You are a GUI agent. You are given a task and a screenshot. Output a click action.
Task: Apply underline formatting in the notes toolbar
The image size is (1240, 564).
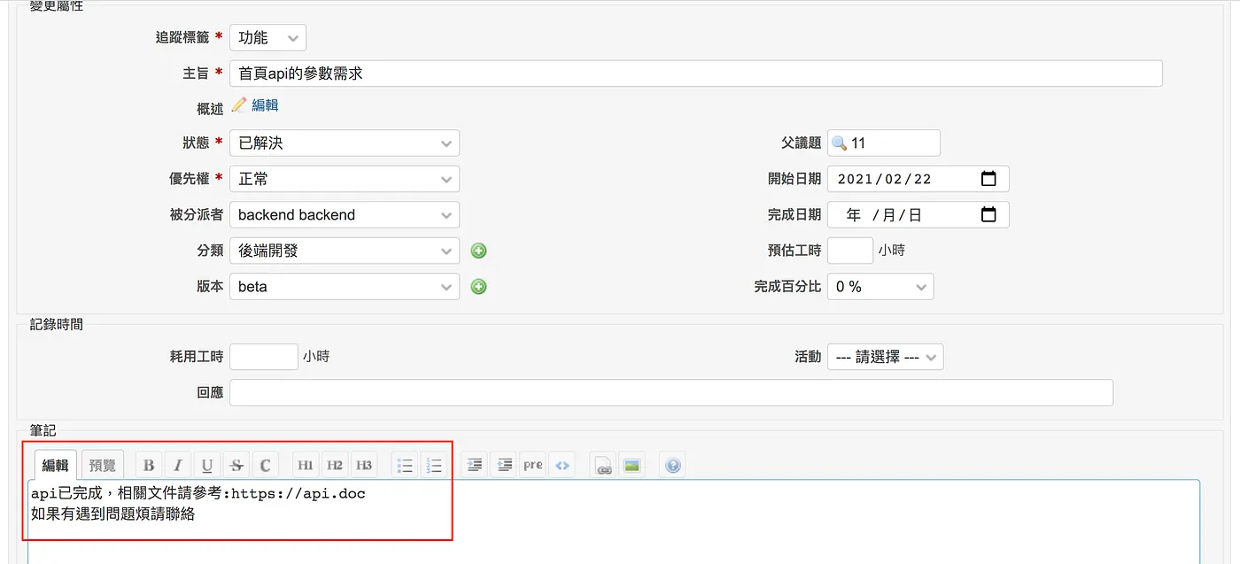pos(206,465)
